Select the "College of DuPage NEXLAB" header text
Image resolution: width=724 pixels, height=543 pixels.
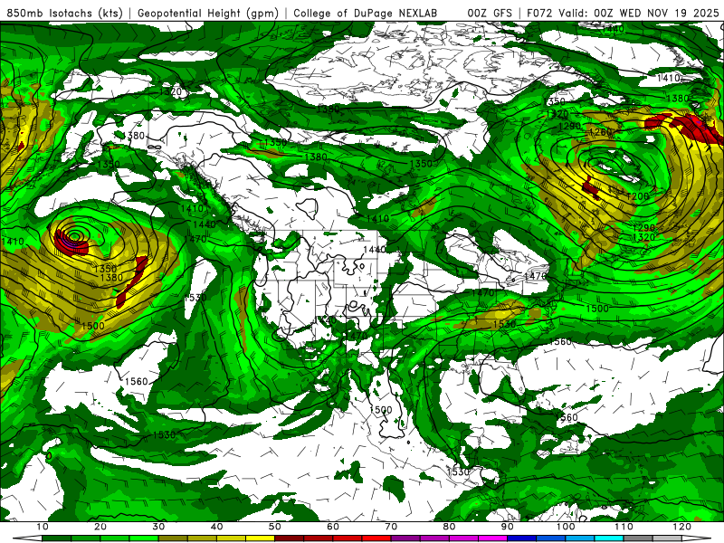pyautogui.click(x=366, y=13)
